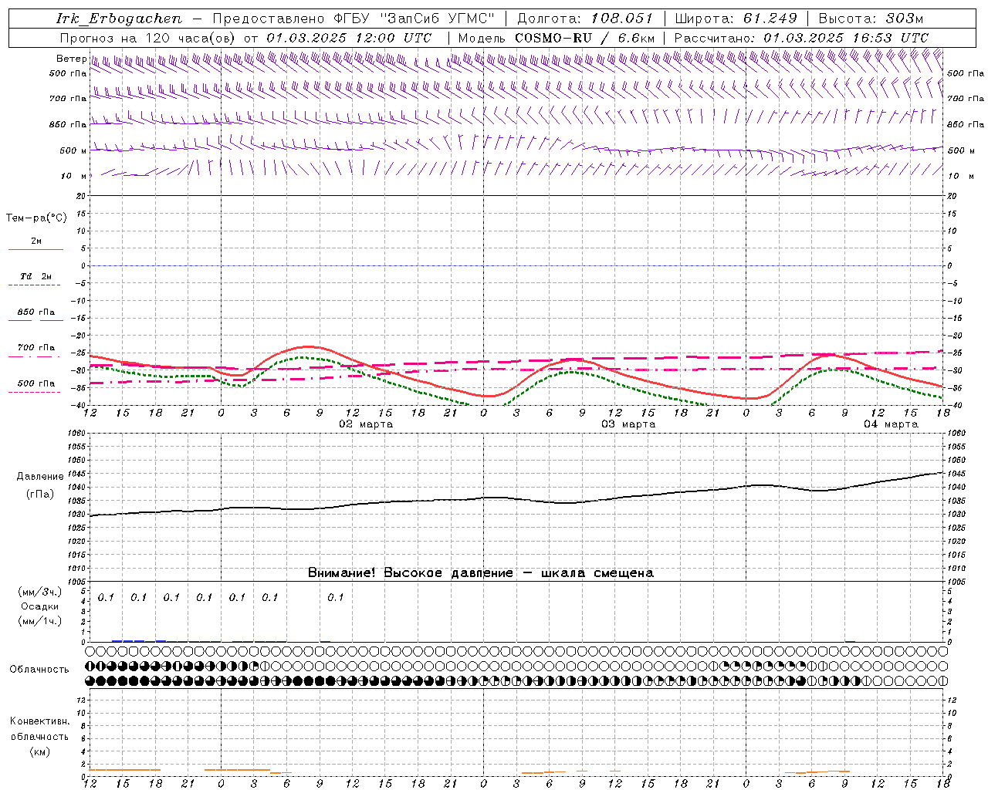
Task: Click the "Давление" pressure label
Action: 40,477
